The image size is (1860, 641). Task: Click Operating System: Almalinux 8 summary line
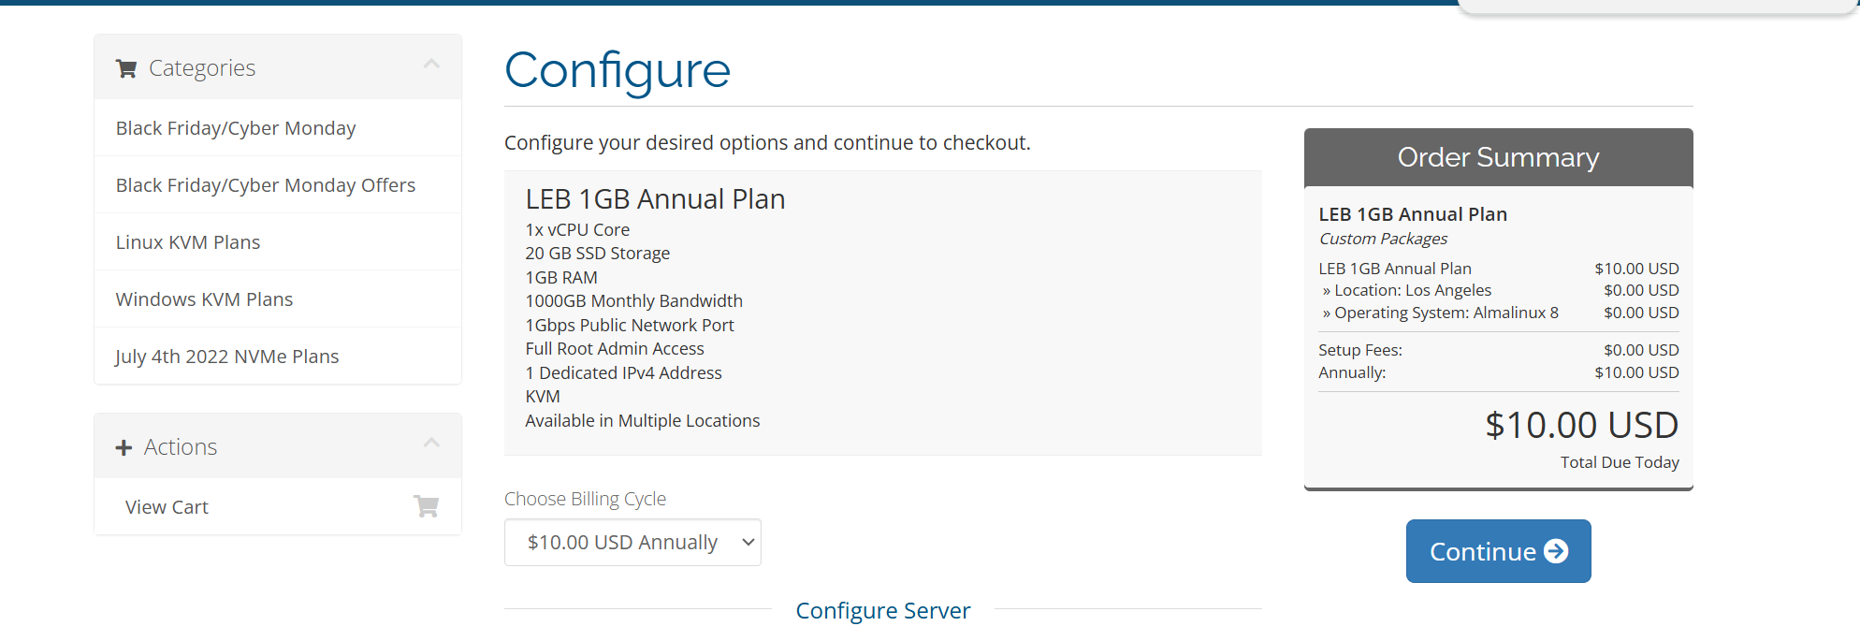click(x=1446, y=313)
